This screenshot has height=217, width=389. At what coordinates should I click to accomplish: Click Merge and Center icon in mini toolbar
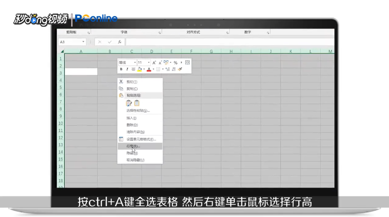click(187, 62)
